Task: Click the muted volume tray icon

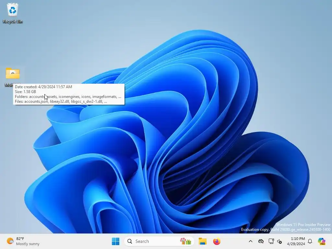Action: click(279, 241)
